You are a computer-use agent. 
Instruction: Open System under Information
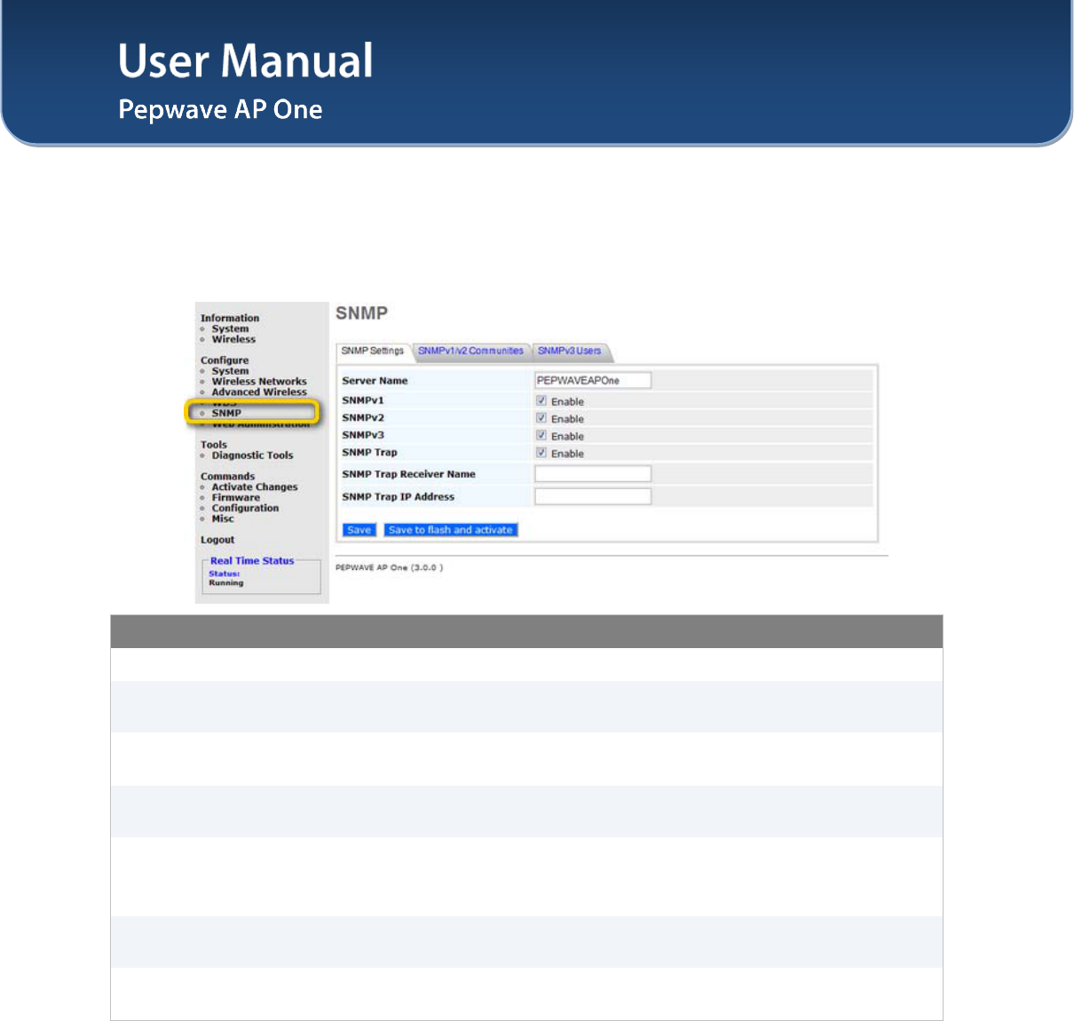[x=230, y=328]
